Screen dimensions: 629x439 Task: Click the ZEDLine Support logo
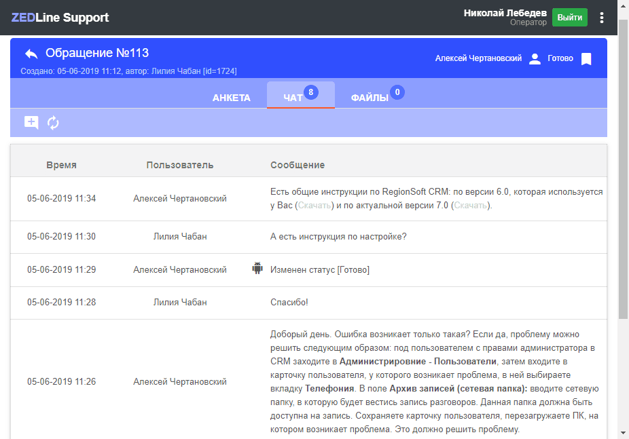tap(60, 18)
